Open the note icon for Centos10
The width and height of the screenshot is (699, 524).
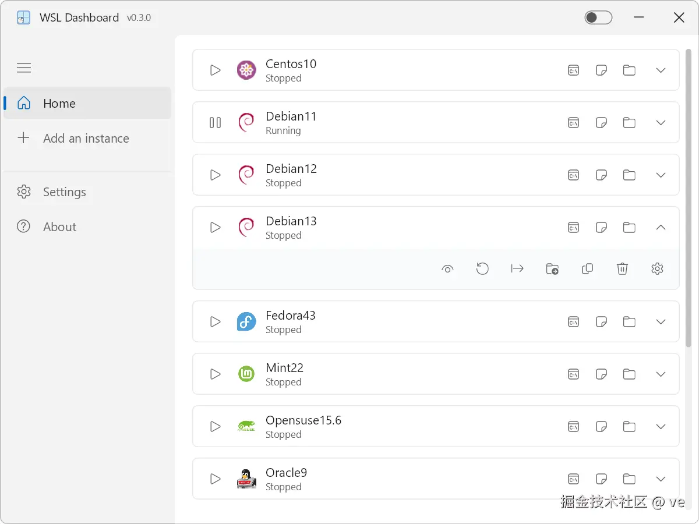pyautogui.click(x=602, y=70)
